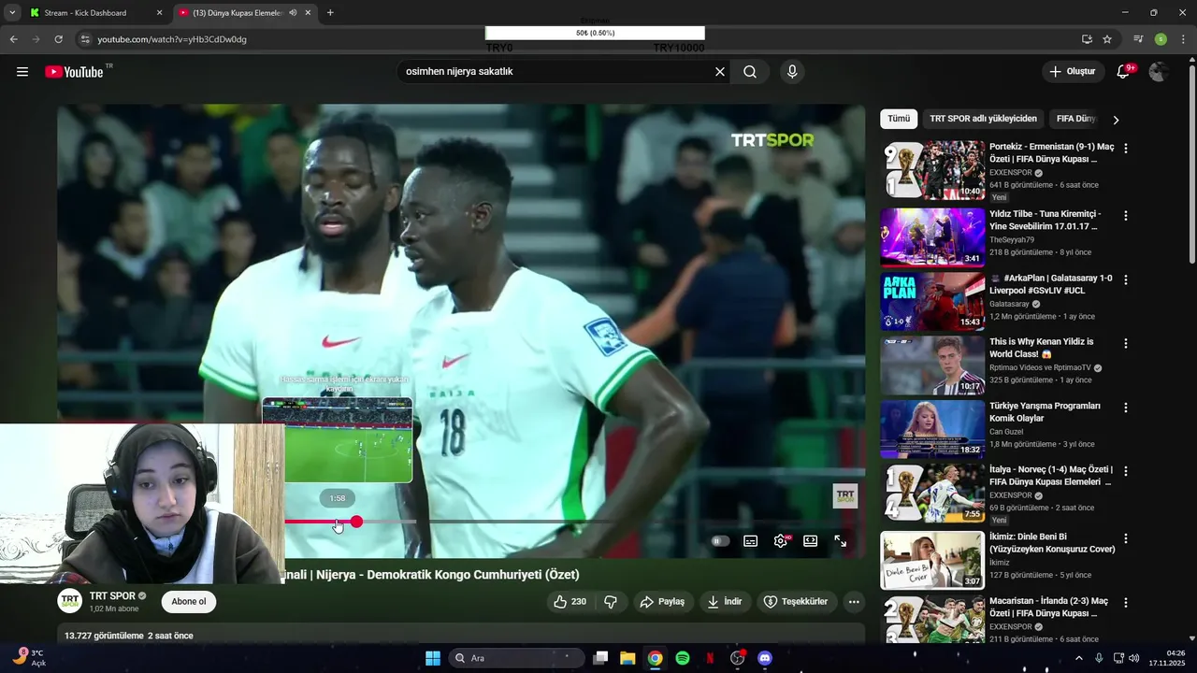Reload the page in Chrome
The height and width of the screenshot is (673, 1197).
(x=58, y=39)
